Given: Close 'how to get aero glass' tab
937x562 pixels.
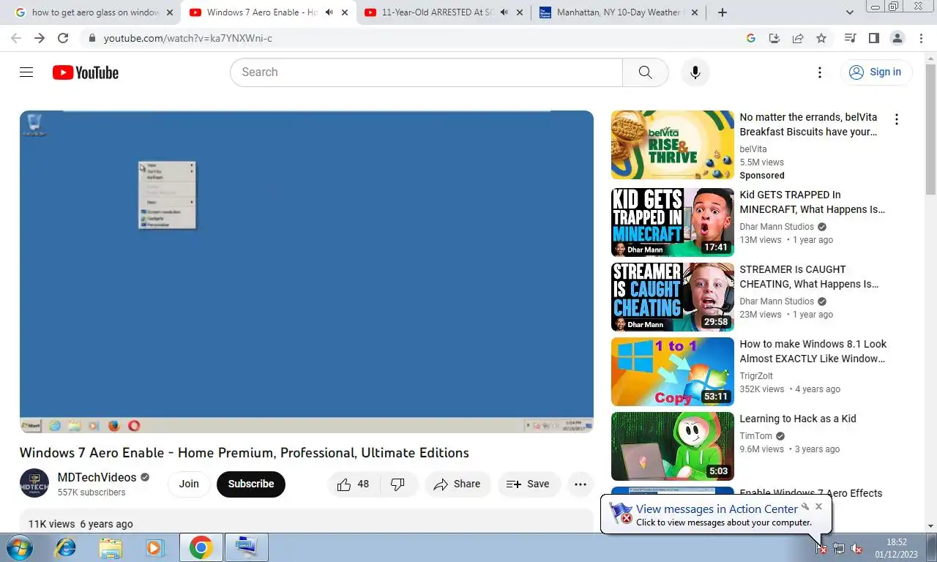Looking at the screenshot, I should pos(170,12).
